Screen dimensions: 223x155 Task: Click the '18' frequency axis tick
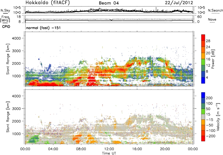coord(19,17)
